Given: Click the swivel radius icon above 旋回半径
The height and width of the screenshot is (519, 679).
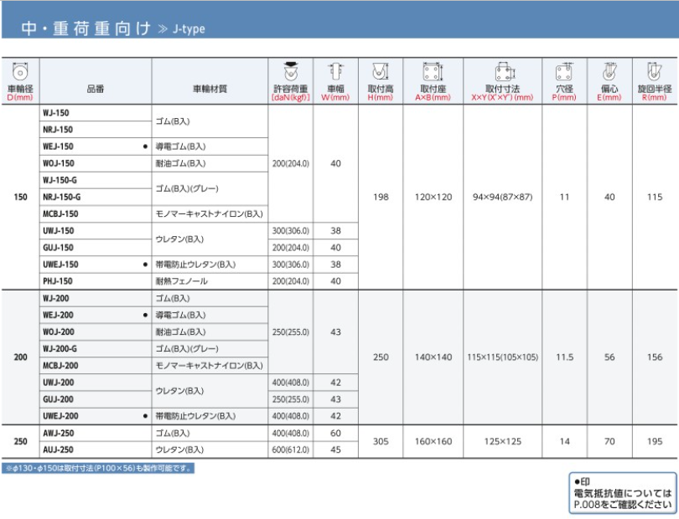Looking at the screenshot, I should click(654, 71).
